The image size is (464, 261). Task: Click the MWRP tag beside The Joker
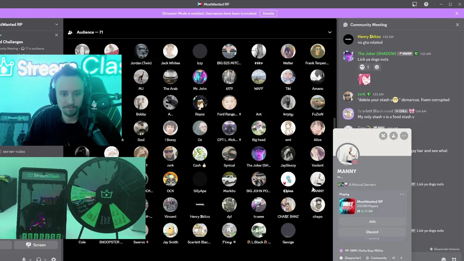tap(405, 54)
